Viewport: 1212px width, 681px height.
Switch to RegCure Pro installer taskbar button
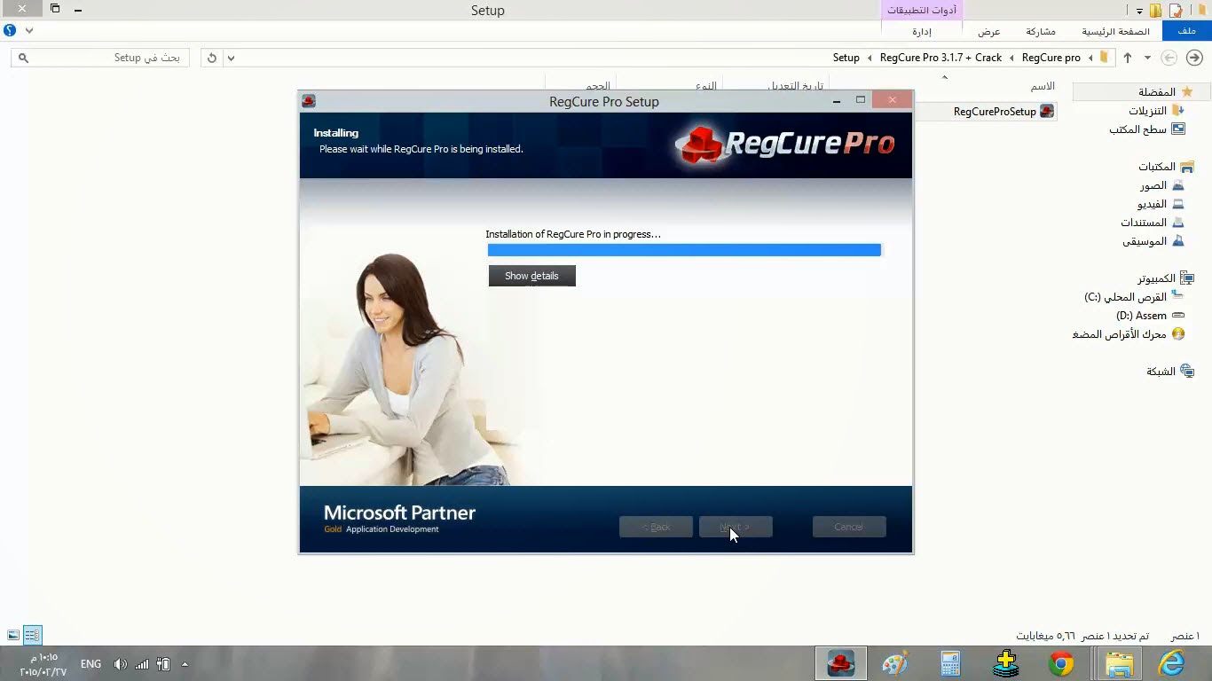[840, 663]
